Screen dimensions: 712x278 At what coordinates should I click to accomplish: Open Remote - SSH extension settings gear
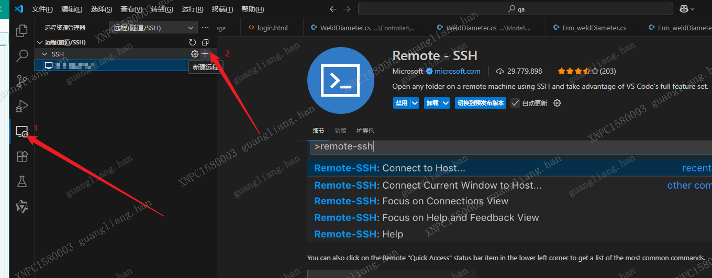pos(557,103)
